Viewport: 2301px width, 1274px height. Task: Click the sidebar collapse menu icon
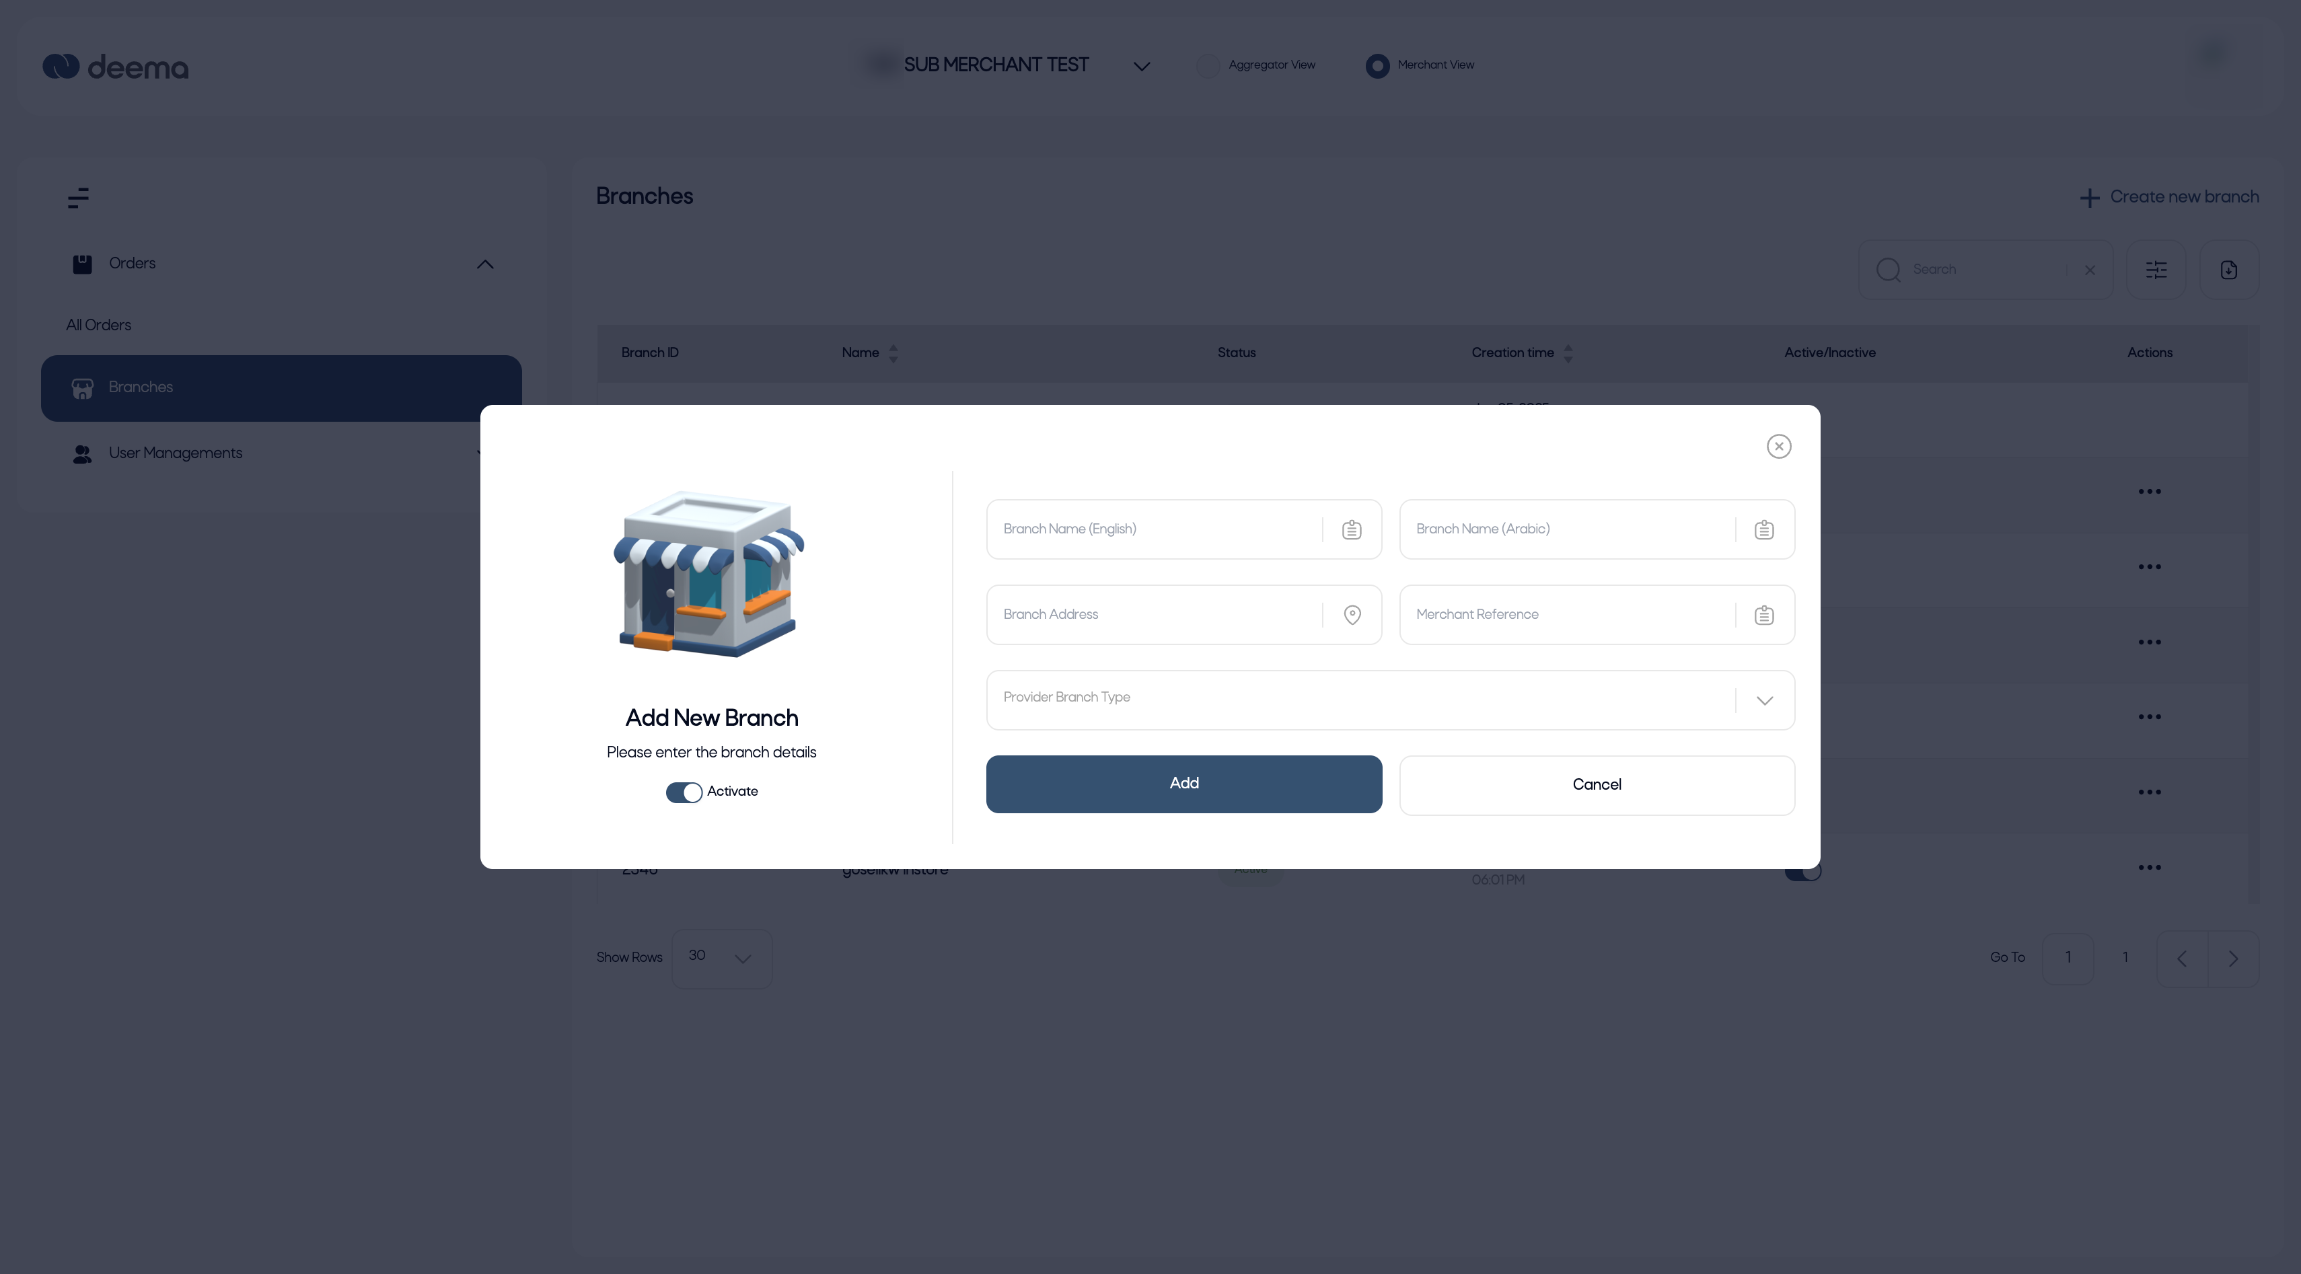point(79,197)
